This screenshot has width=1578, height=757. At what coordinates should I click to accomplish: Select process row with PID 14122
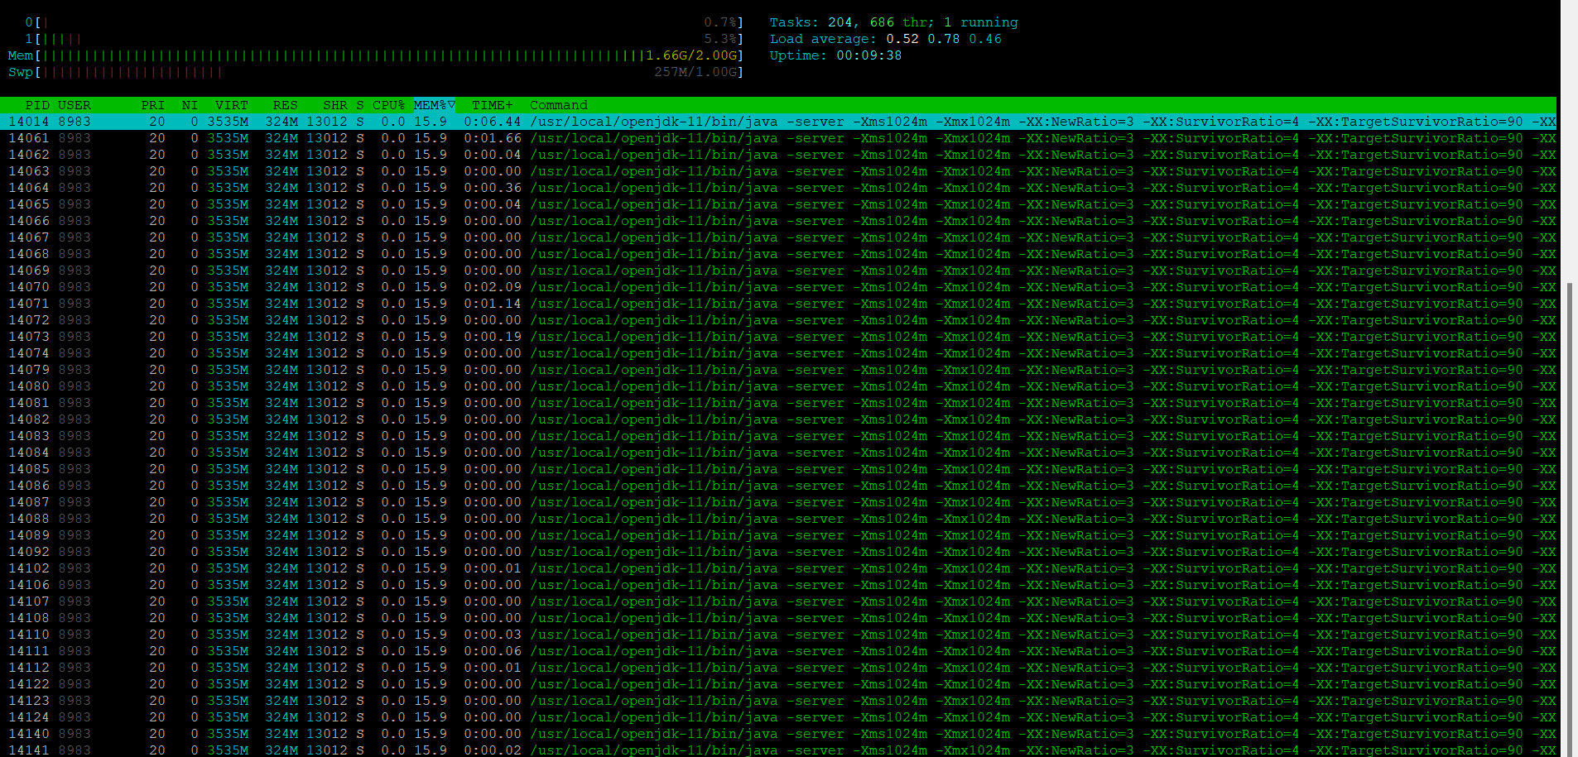pos(778,684)
